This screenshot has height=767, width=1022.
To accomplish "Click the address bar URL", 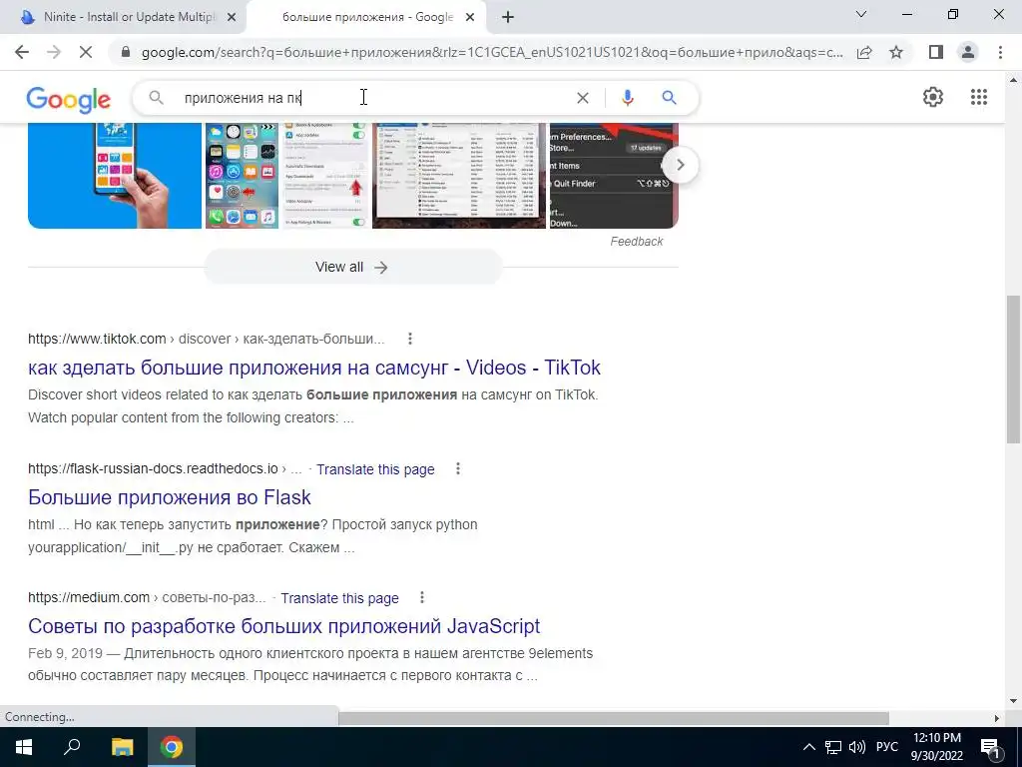I will (x=492, y=52).
